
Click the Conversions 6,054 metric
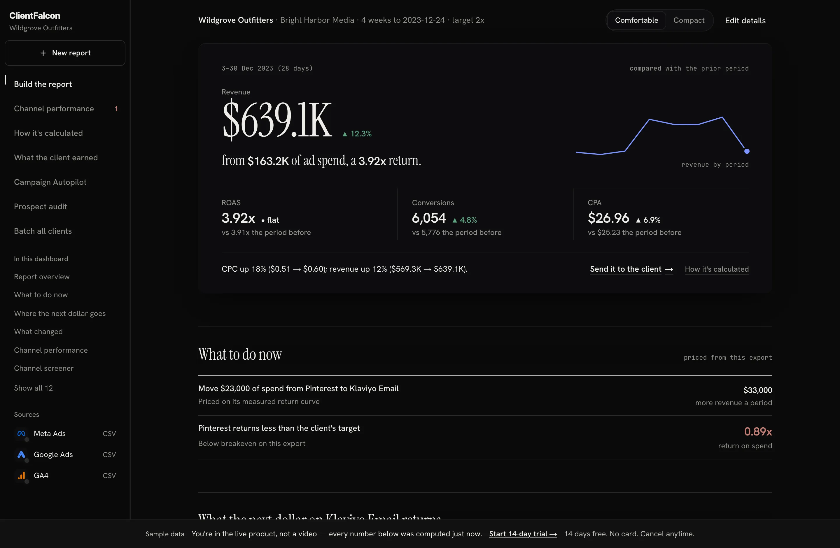[429, 218]
